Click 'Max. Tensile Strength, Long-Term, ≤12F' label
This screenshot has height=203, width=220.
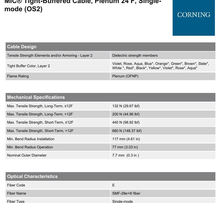pyautogui.click(x=40, y=106)
